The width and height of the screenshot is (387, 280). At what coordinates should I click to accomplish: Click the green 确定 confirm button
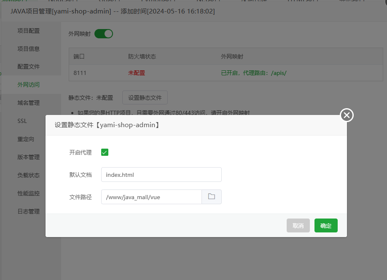(x=325, y=225)
